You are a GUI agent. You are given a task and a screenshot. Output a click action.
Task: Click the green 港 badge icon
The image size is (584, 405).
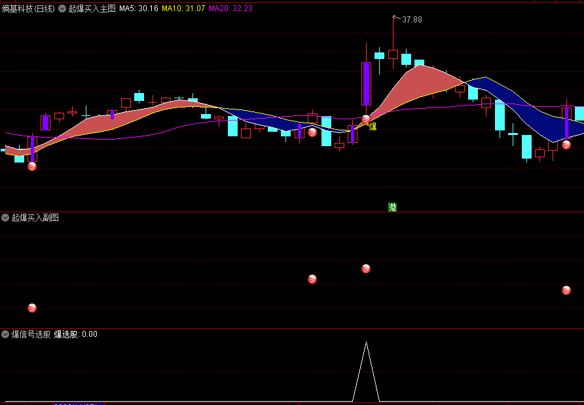pos(392,207)
